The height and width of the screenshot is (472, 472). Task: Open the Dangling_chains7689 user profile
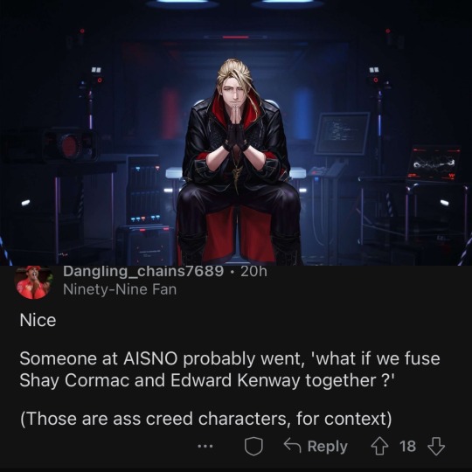(143, 271)
